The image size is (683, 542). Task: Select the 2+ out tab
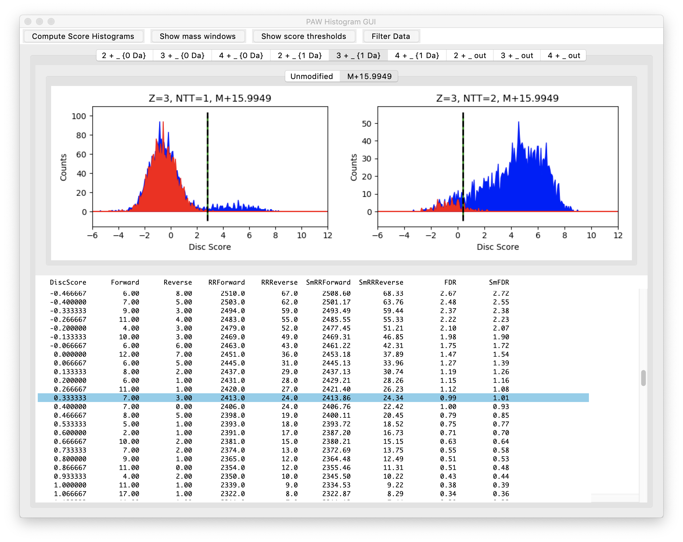pos(470,55)
